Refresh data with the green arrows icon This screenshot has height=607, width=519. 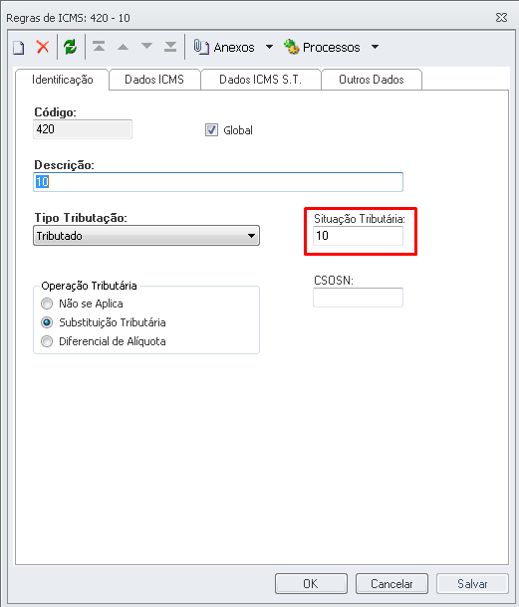70,47
